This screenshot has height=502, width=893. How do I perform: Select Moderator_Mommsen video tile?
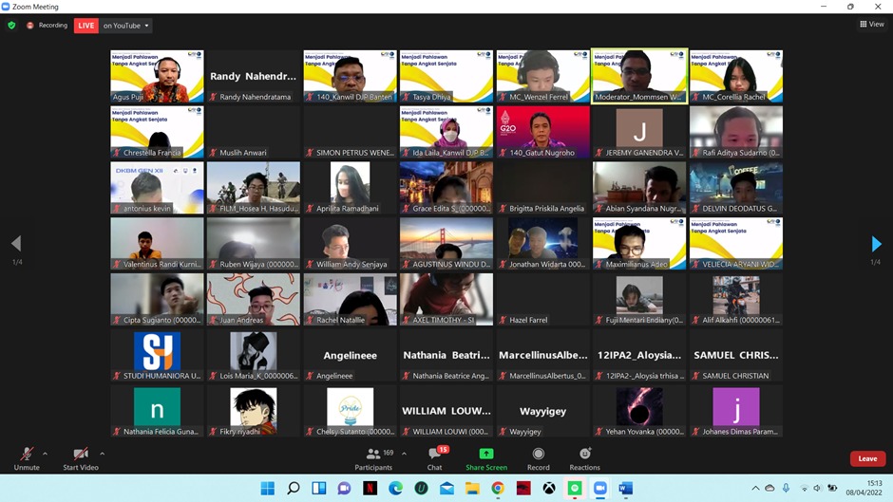[638, 76]
